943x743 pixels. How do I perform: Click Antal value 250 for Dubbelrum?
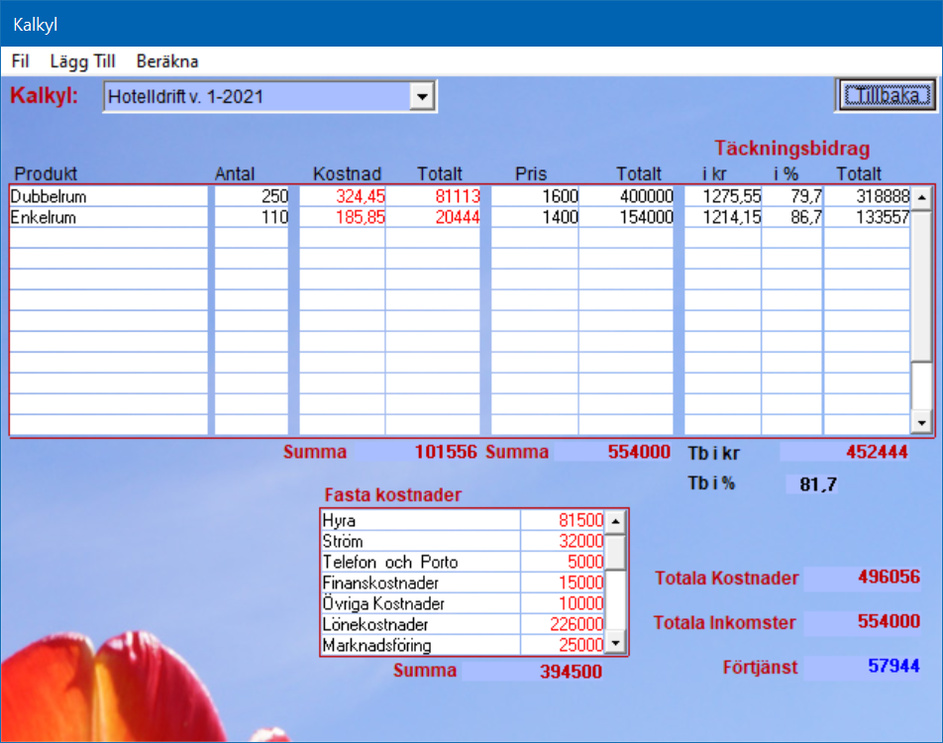pyautogui.click(x=252, y=197)
